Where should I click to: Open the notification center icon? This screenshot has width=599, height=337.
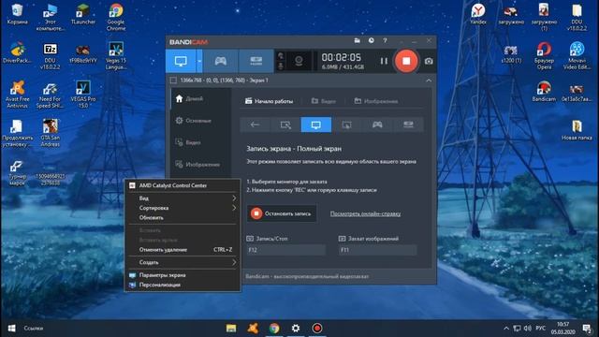(587, 329)
